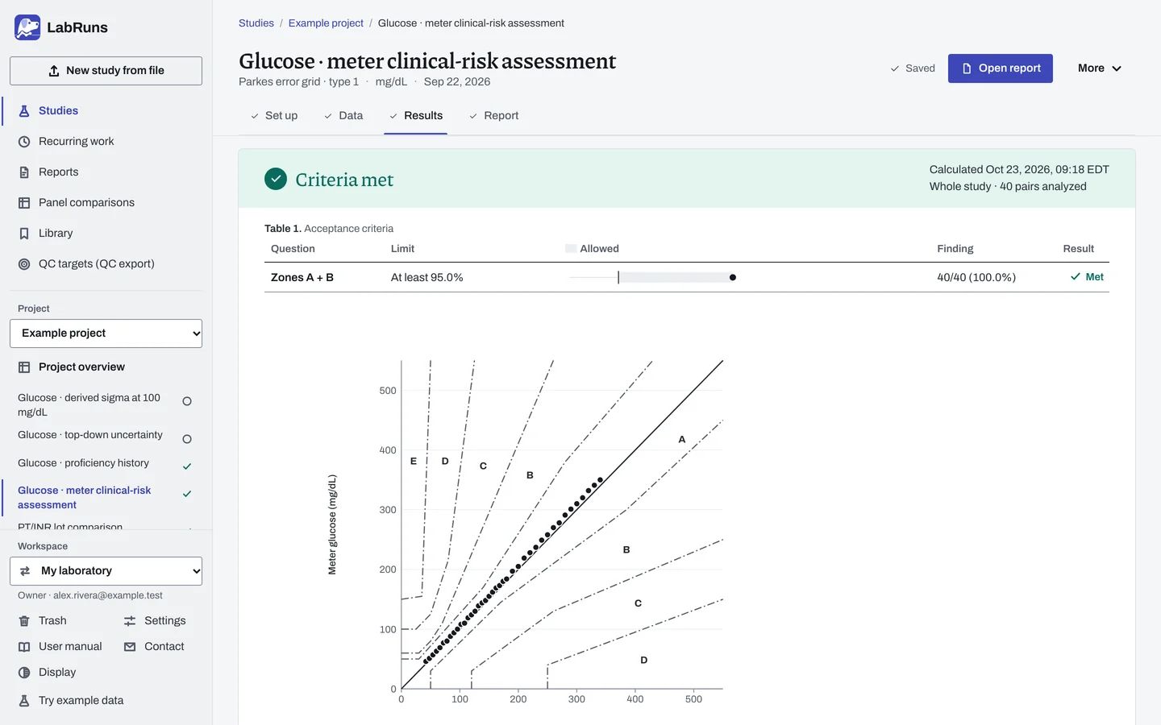
Task: Open the Example project dropdown
Action: (106, 333)
